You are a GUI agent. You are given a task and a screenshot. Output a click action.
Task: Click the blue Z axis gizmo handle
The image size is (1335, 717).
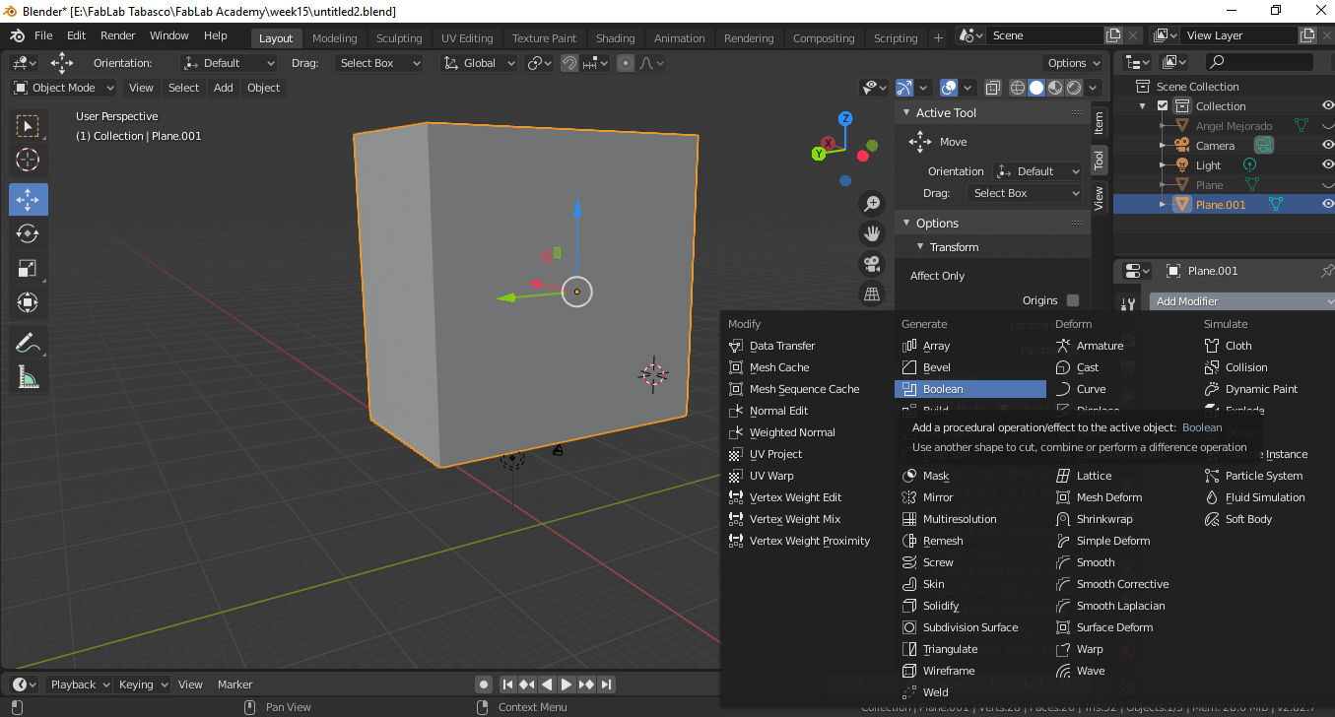tap(845, 119)
